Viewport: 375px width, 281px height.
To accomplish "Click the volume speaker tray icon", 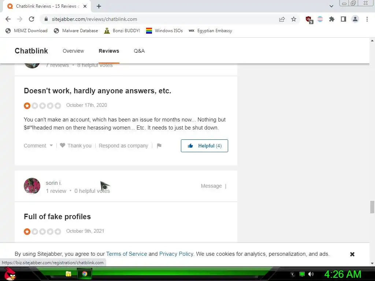I will [x=311, y=274].
